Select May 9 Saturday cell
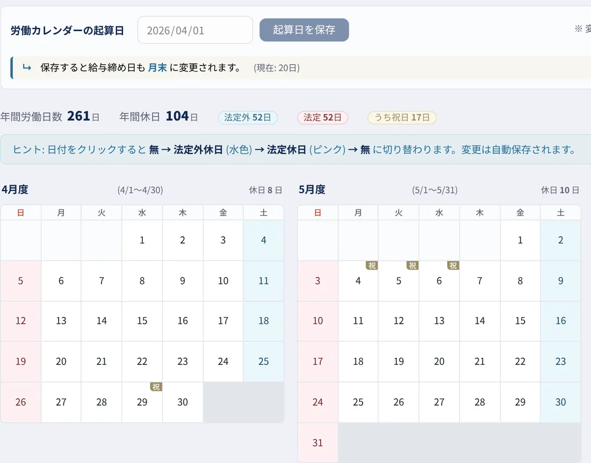The width and height of the screenshot is (591, 463). point(561,281)
